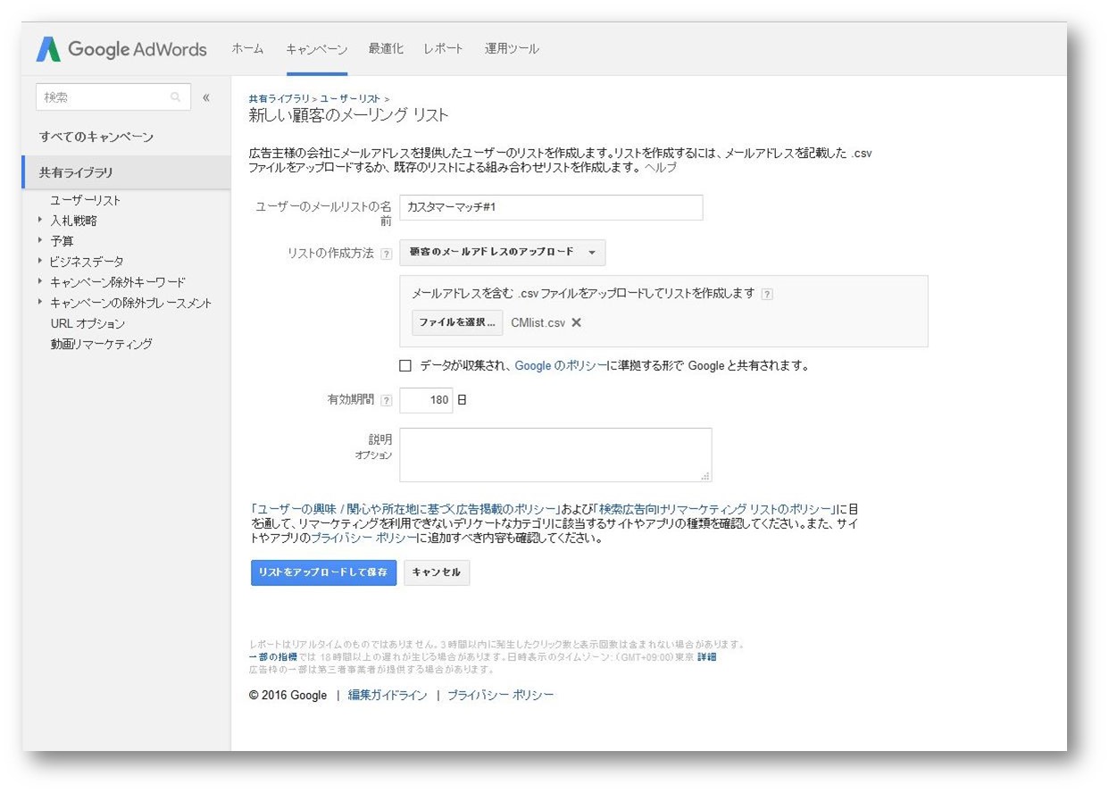The height and width of the screenshot is (793, 1109).
Task: Open 検索広告向けリマーケティング リストのポリシー link
Action: point(714,508)
